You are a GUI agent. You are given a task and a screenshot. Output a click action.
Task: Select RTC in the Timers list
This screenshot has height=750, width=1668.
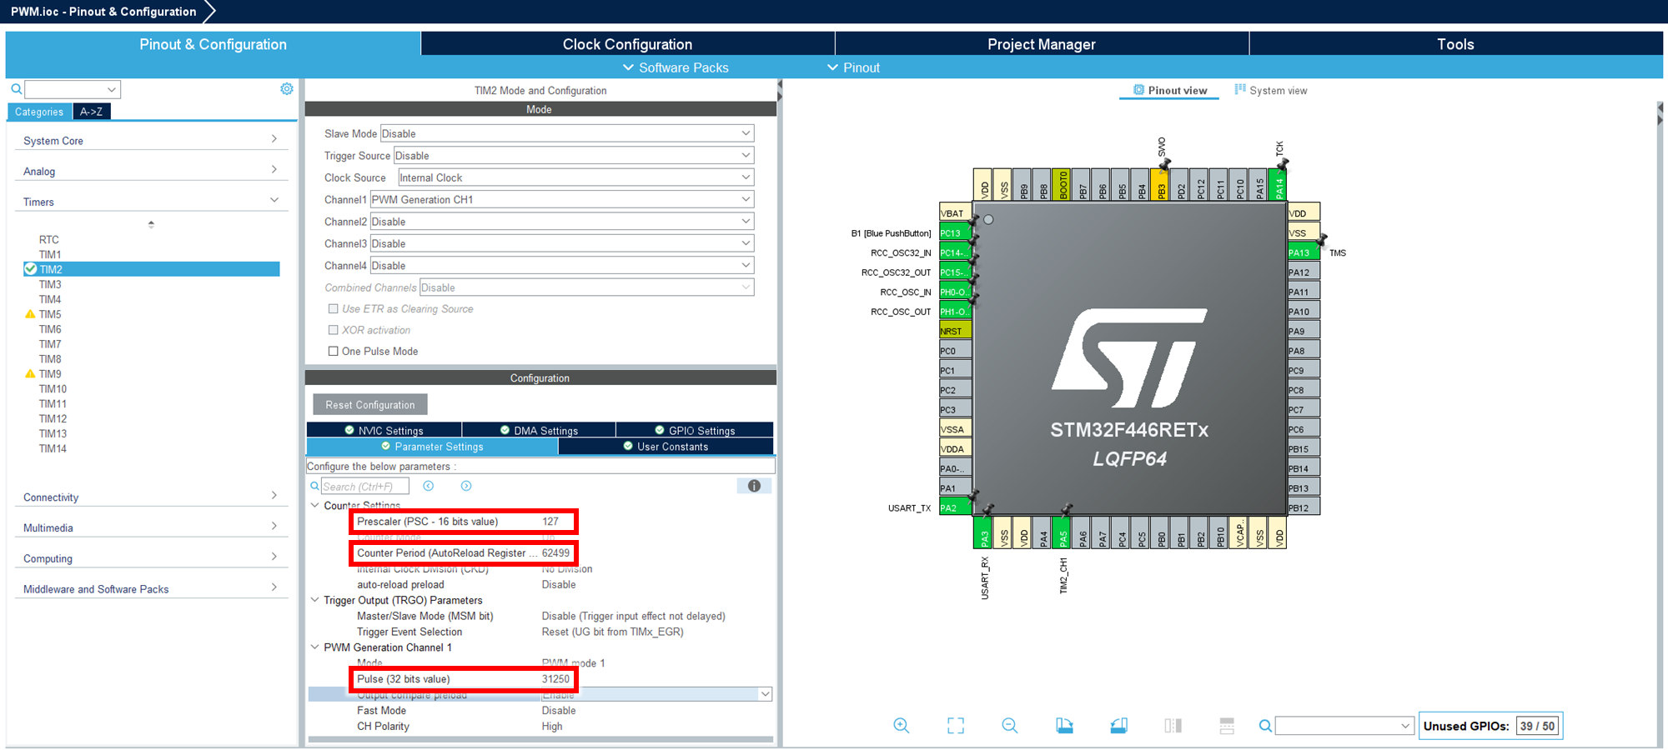(x=49, y=239)
